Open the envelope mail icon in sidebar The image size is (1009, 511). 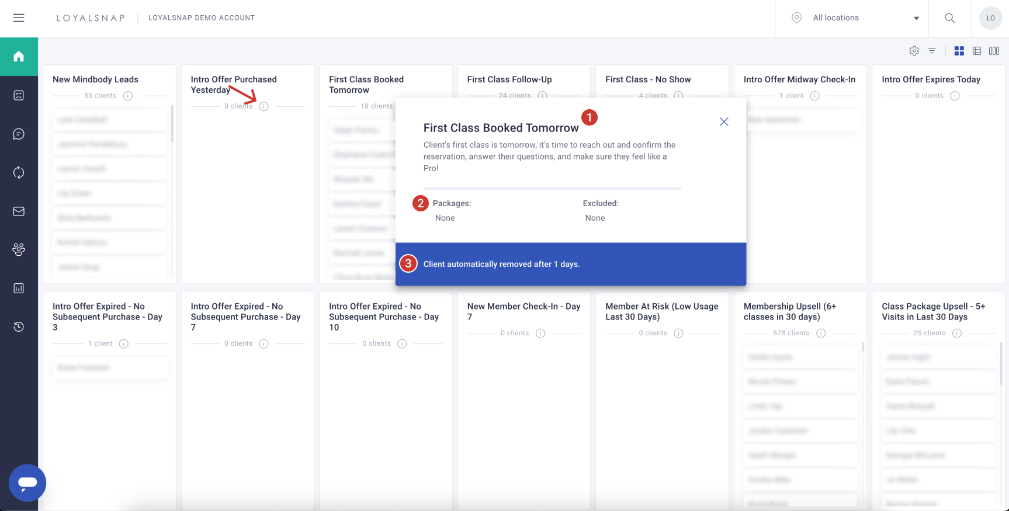[19, 211]
